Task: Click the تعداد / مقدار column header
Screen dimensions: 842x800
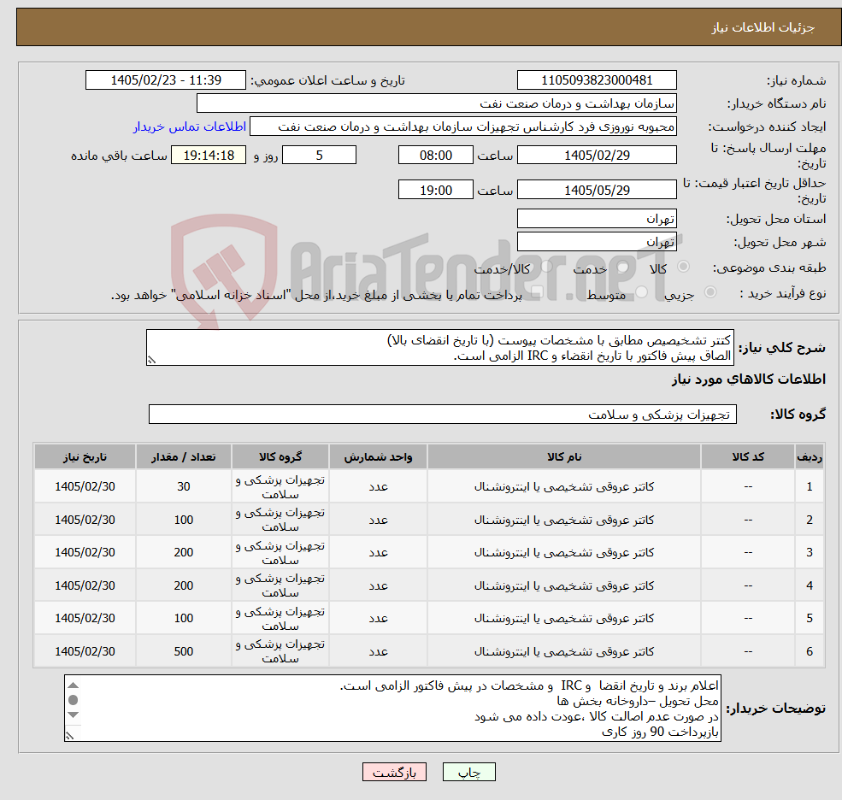Action: click(184, 457)
